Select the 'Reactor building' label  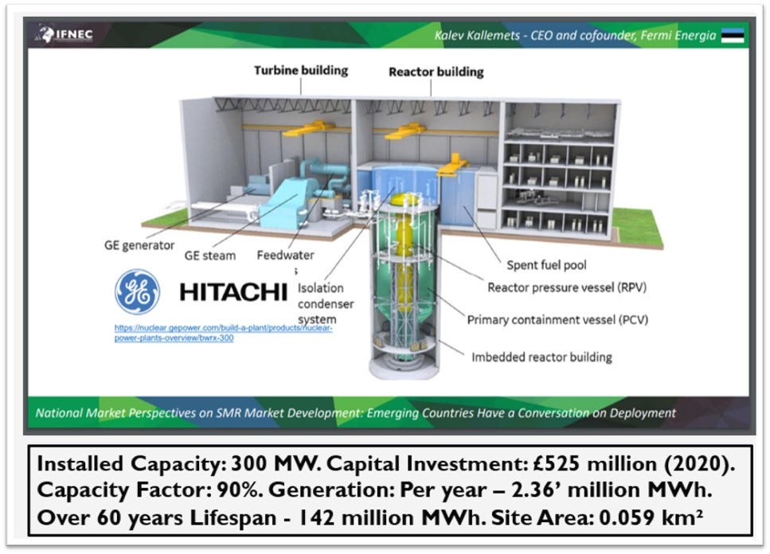pyautogui.click(x=436, y=72)
